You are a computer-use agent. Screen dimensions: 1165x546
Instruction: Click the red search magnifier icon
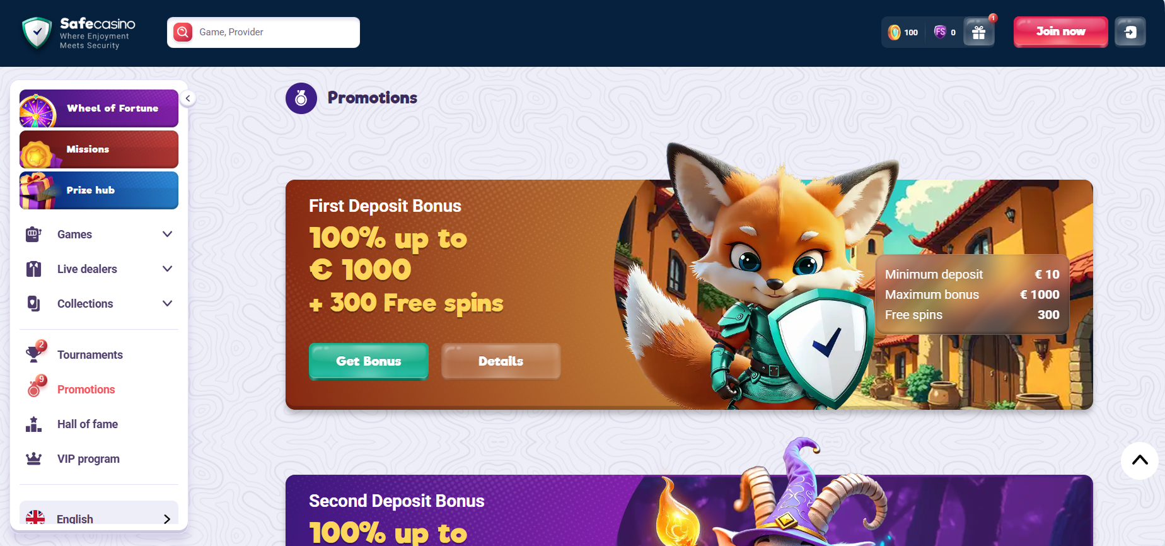183,32
